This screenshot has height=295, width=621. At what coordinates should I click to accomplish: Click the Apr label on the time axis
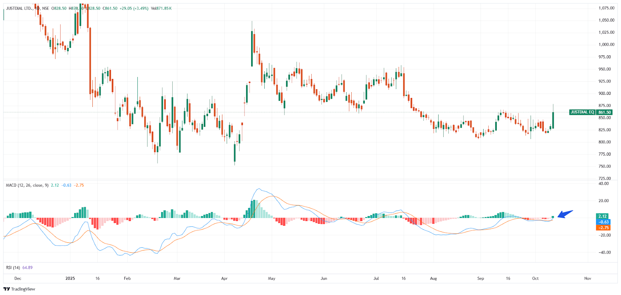tap(224, 278)
